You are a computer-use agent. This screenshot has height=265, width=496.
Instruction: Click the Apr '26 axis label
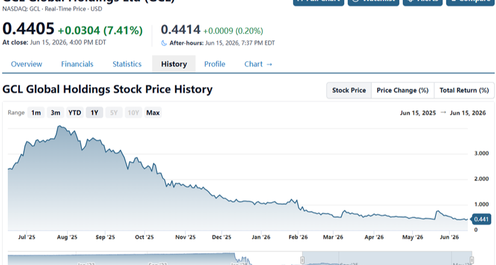[374, 238]
